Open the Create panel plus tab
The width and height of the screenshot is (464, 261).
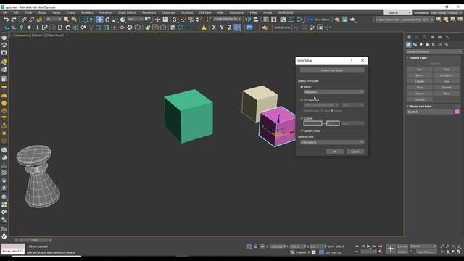[409, 37]
